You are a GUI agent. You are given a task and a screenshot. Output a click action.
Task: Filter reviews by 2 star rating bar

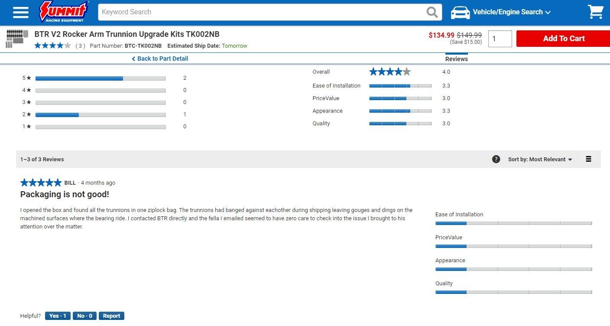tap(101, 115)
